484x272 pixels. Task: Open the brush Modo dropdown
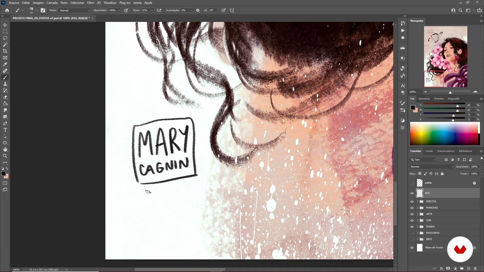74,10
